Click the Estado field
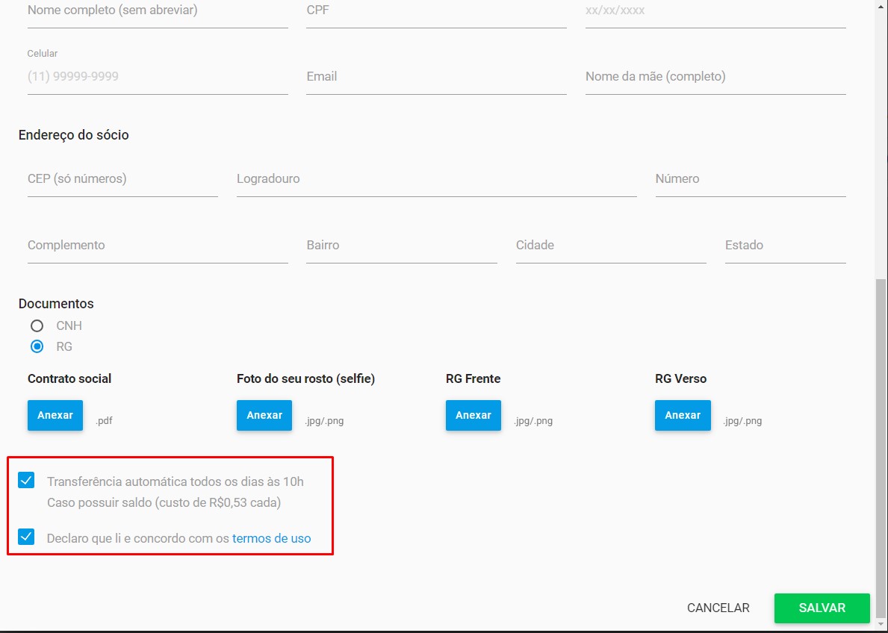888x633 pixels. 785,245
